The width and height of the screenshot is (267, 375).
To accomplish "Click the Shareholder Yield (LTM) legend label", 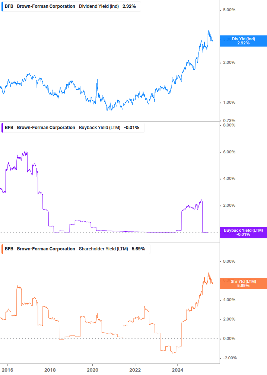I will click(103, 249).
